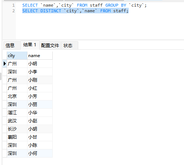Open the 状态 tab

(69, 45)
